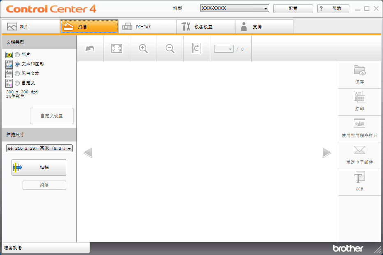Click the rotate/crop toolbar icon
383x255 pixels.
197,49
